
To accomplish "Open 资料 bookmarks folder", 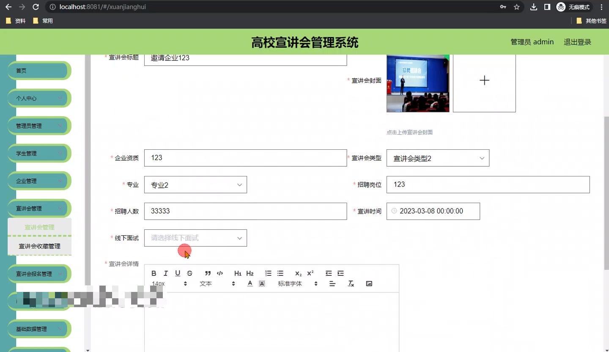I will click(x=16, y=21).
